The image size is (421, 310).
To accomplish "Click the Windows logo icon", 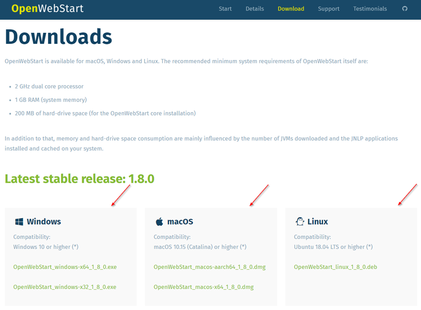I will click(19, 222).
